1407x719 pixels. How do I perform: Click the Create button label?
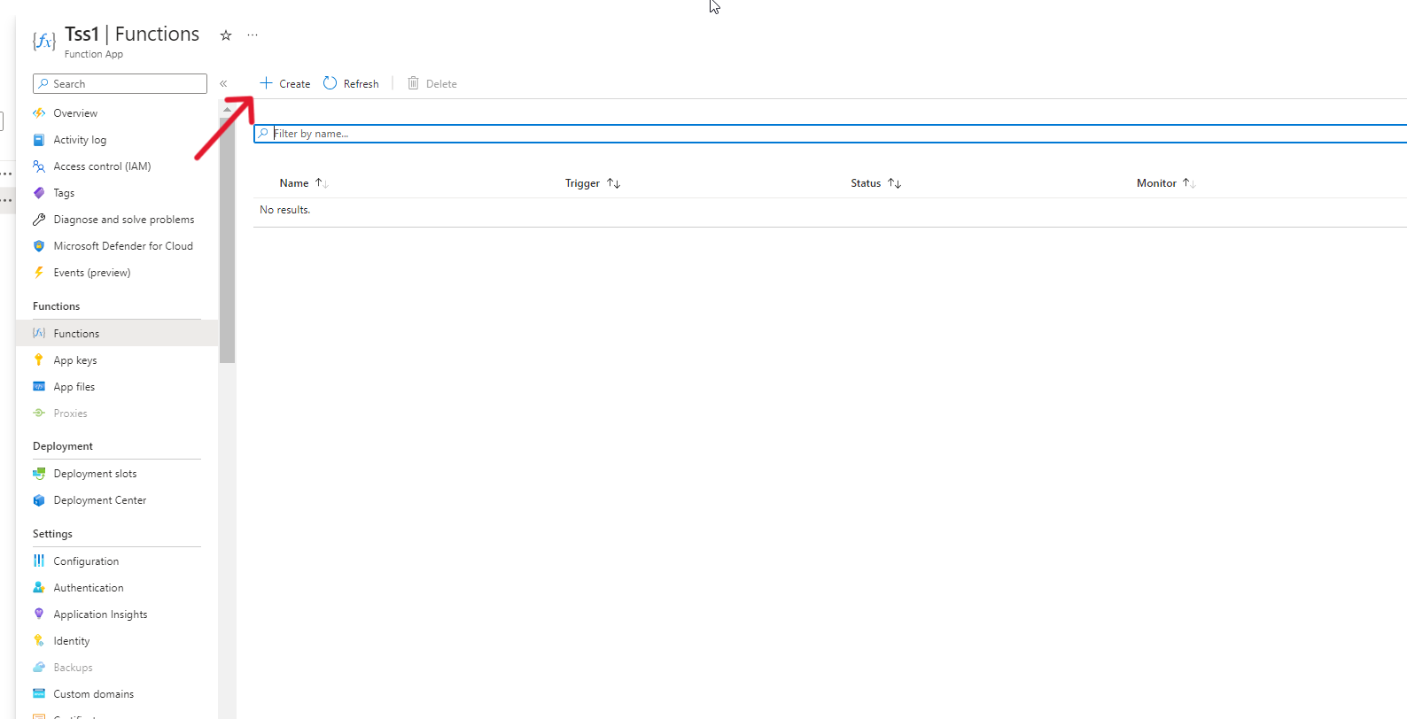(x=295, y=84)
